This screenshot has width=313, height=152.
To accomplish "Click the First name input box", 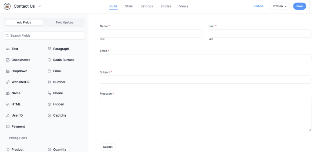I will tap(151, 34).
